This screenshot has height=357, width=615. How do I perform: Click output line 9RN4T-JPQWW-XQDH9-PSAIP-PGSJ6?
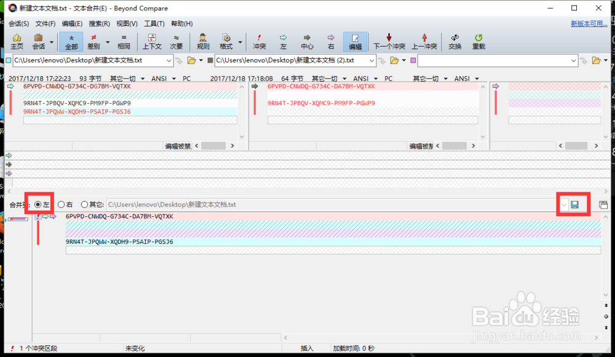[x=119, y=241]
